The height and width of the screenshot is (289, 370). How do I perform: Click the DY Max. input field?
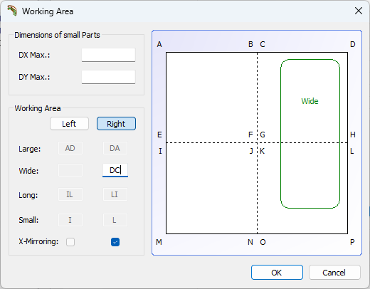pos(109,77)
